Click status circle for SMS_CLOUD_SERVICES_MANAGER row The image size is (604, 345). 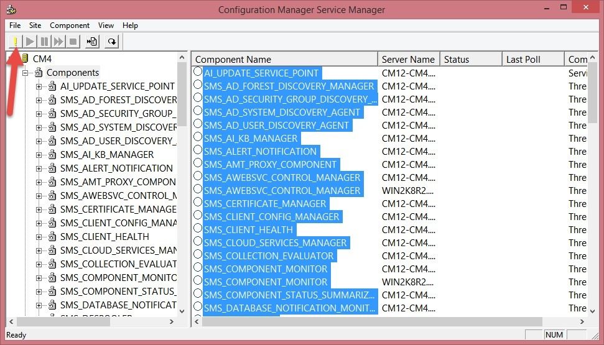[198, 241]
